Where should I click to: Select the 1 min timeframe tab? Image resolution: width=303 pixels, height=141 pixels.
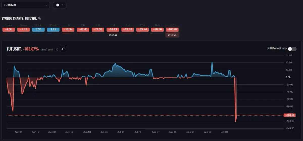coord(9,29)
